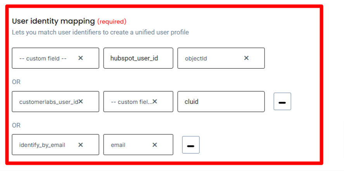Clear the email field selection via its X
This screenshot has width=344, height=171.
point(155,145)
